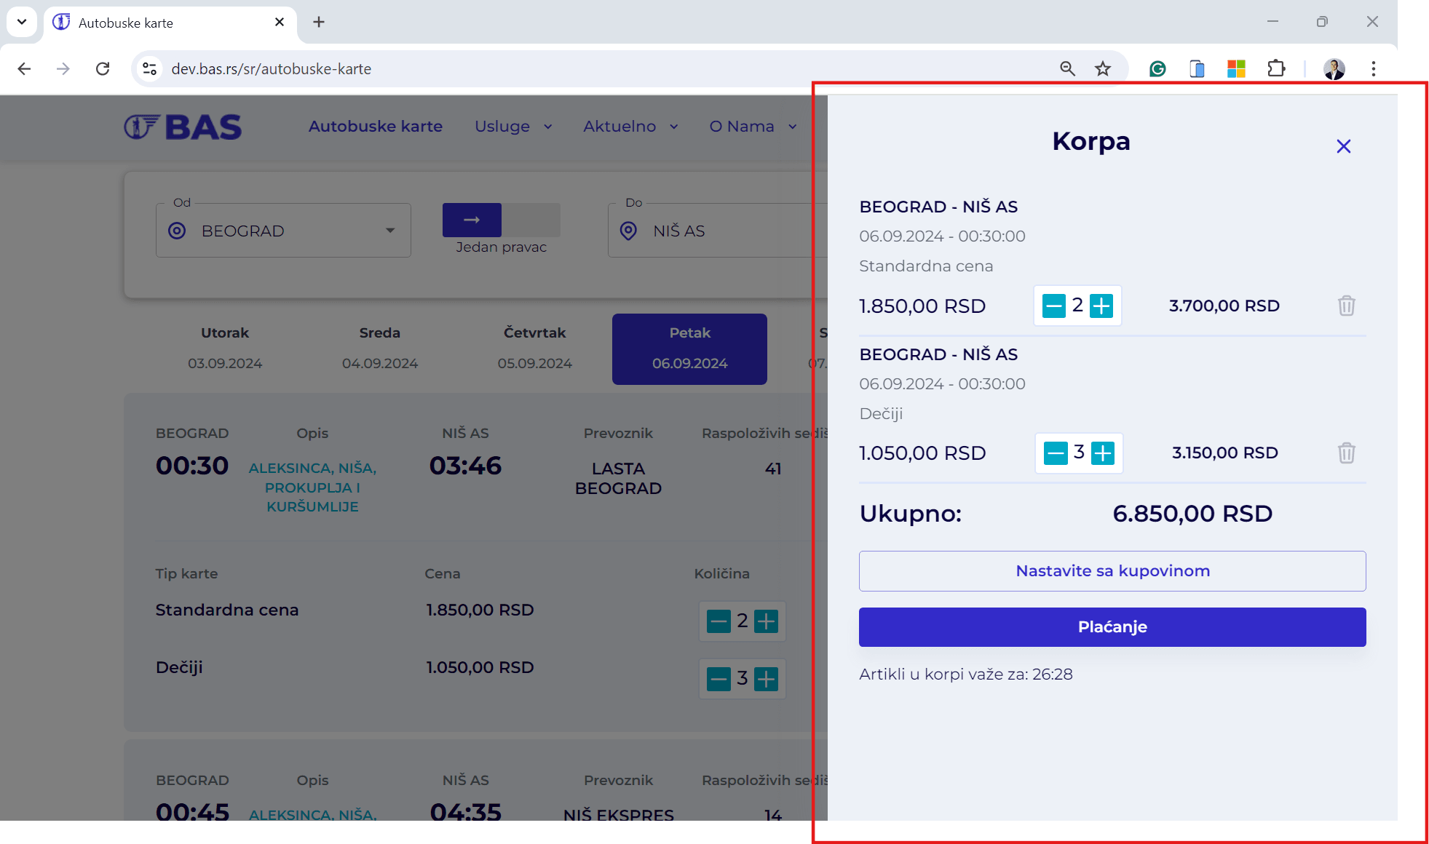Delete Standardna cena item from cart
The width and height of the screenshot is (1429, 844).
point(1346,306)
